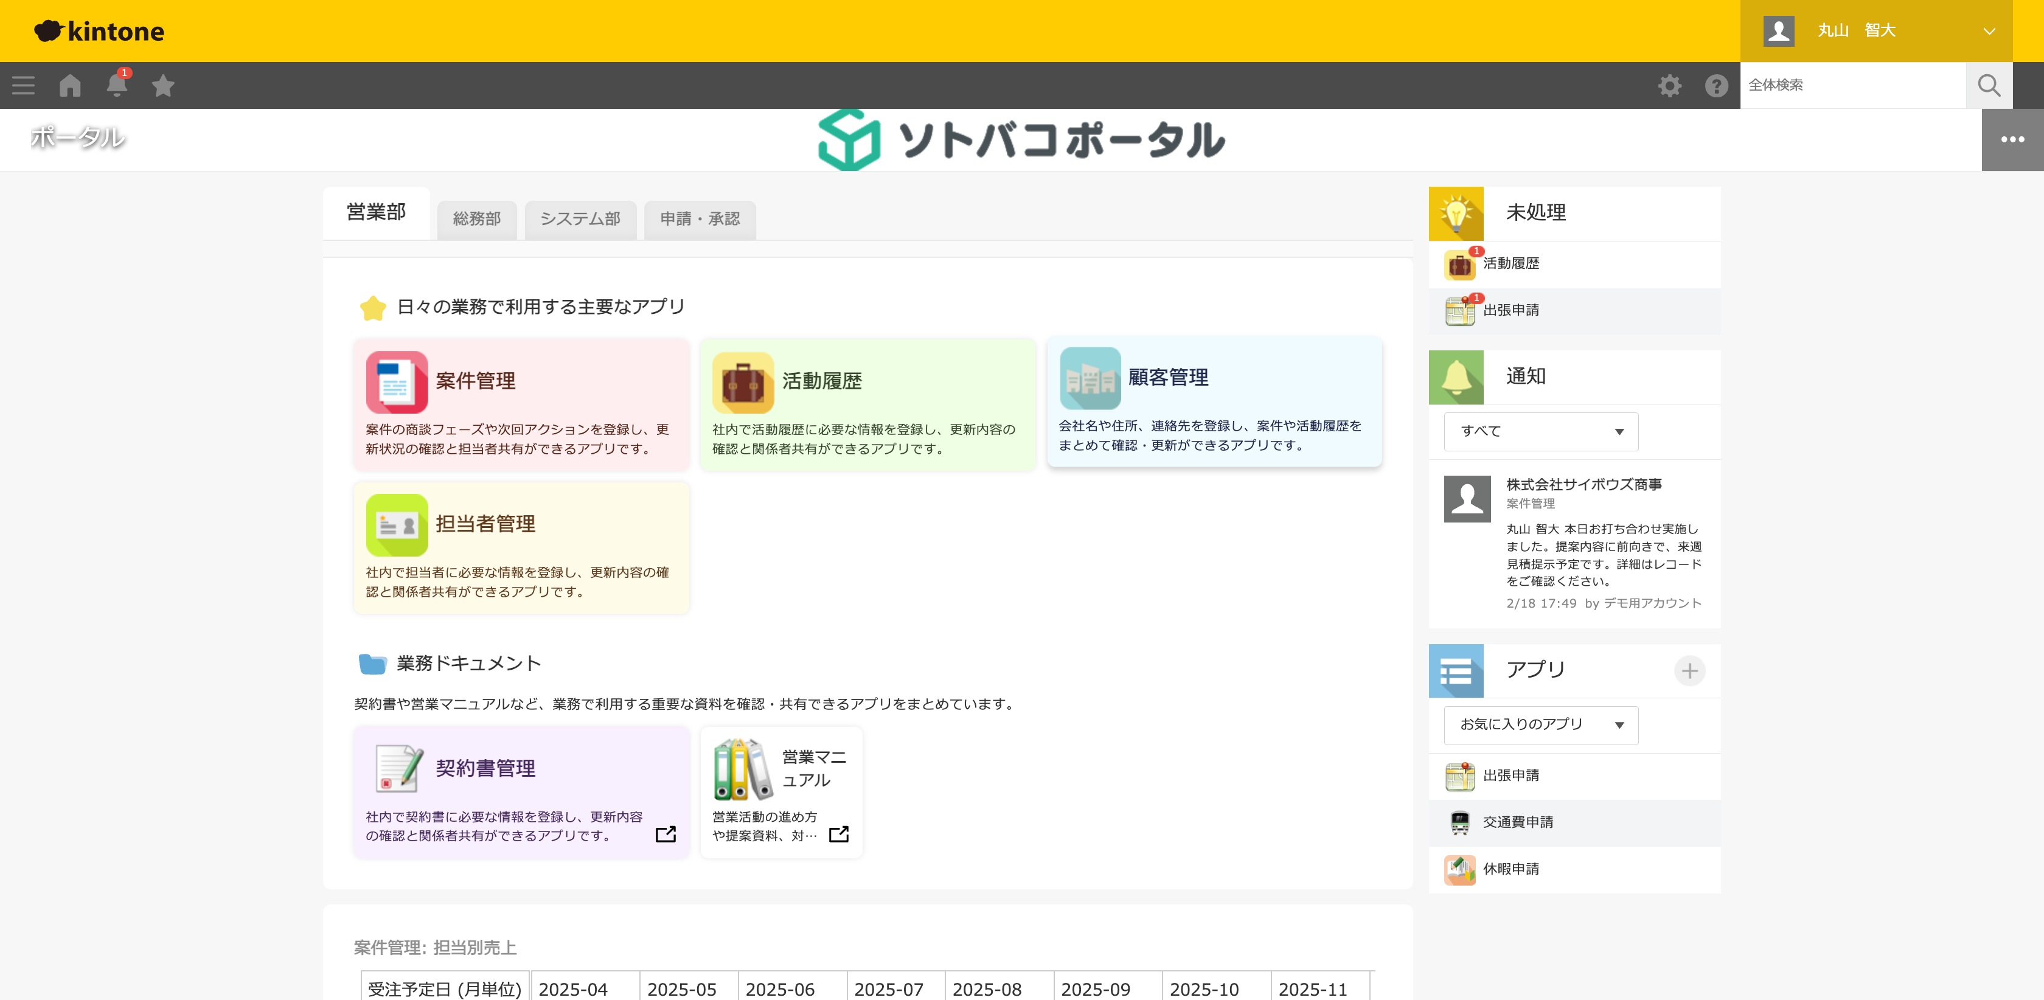The width and height of the screenshot is (2044, 1000).
Task: Switch to the 申請・承認 tab
Action: click(x=699, y=220)
